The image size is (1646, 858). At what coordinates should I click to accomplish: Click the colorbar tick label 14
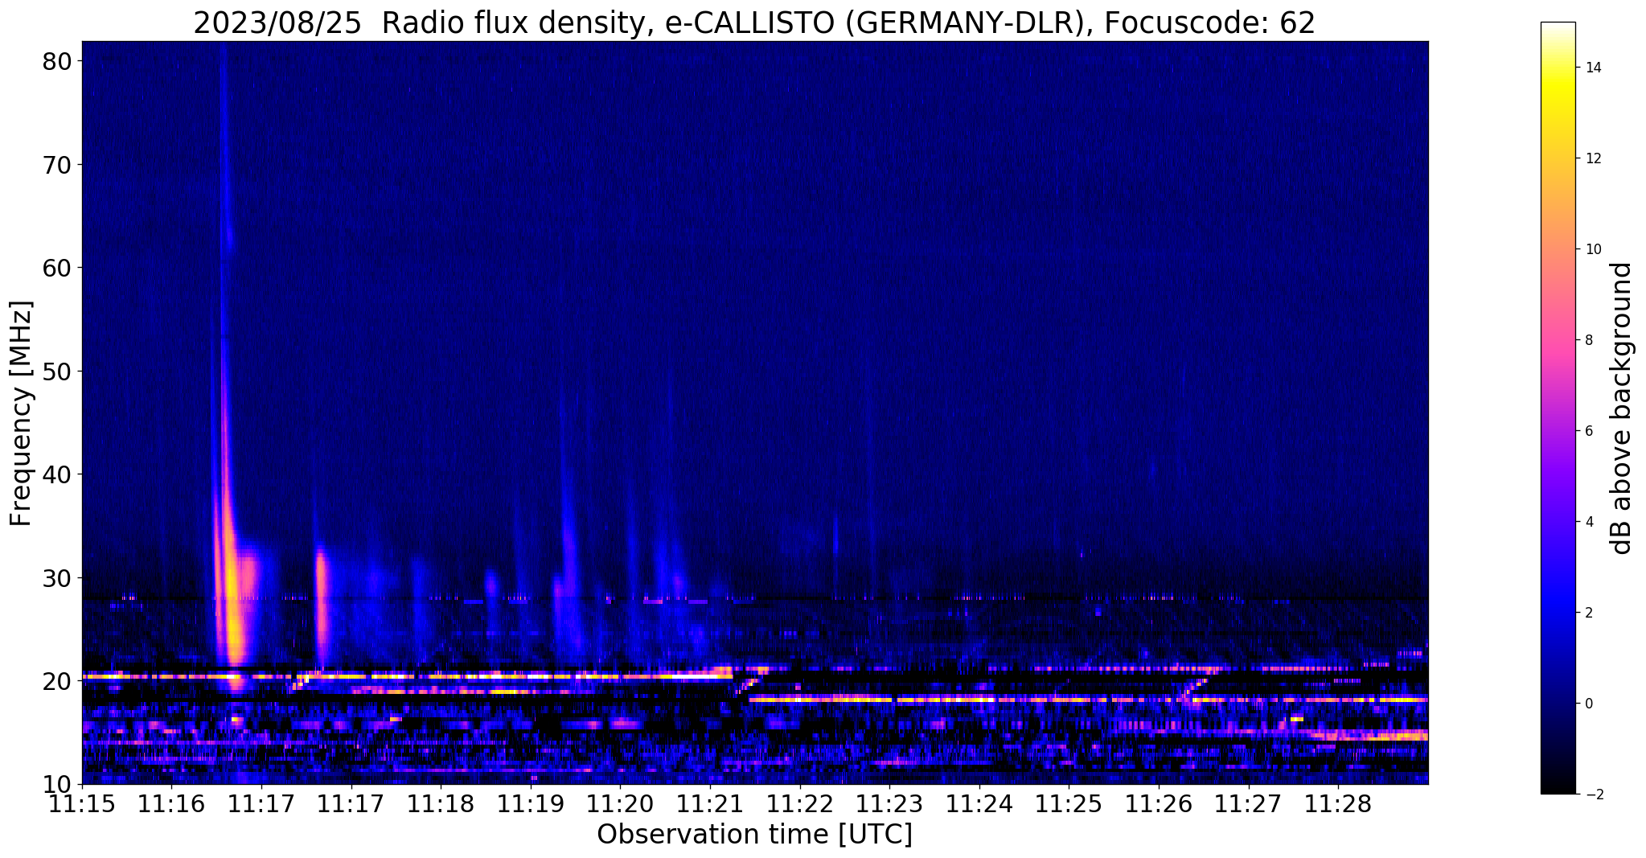point(1593,68)
